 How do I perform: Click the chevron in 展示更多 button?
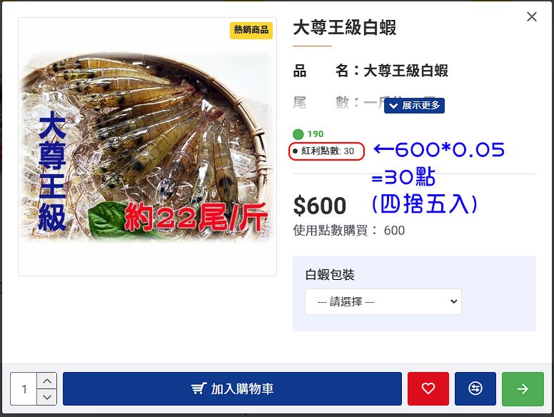tap(393, 106)
